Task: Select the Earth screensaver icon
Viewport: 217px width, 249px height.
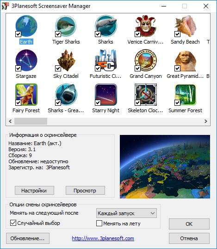Action: pos(26,26)
